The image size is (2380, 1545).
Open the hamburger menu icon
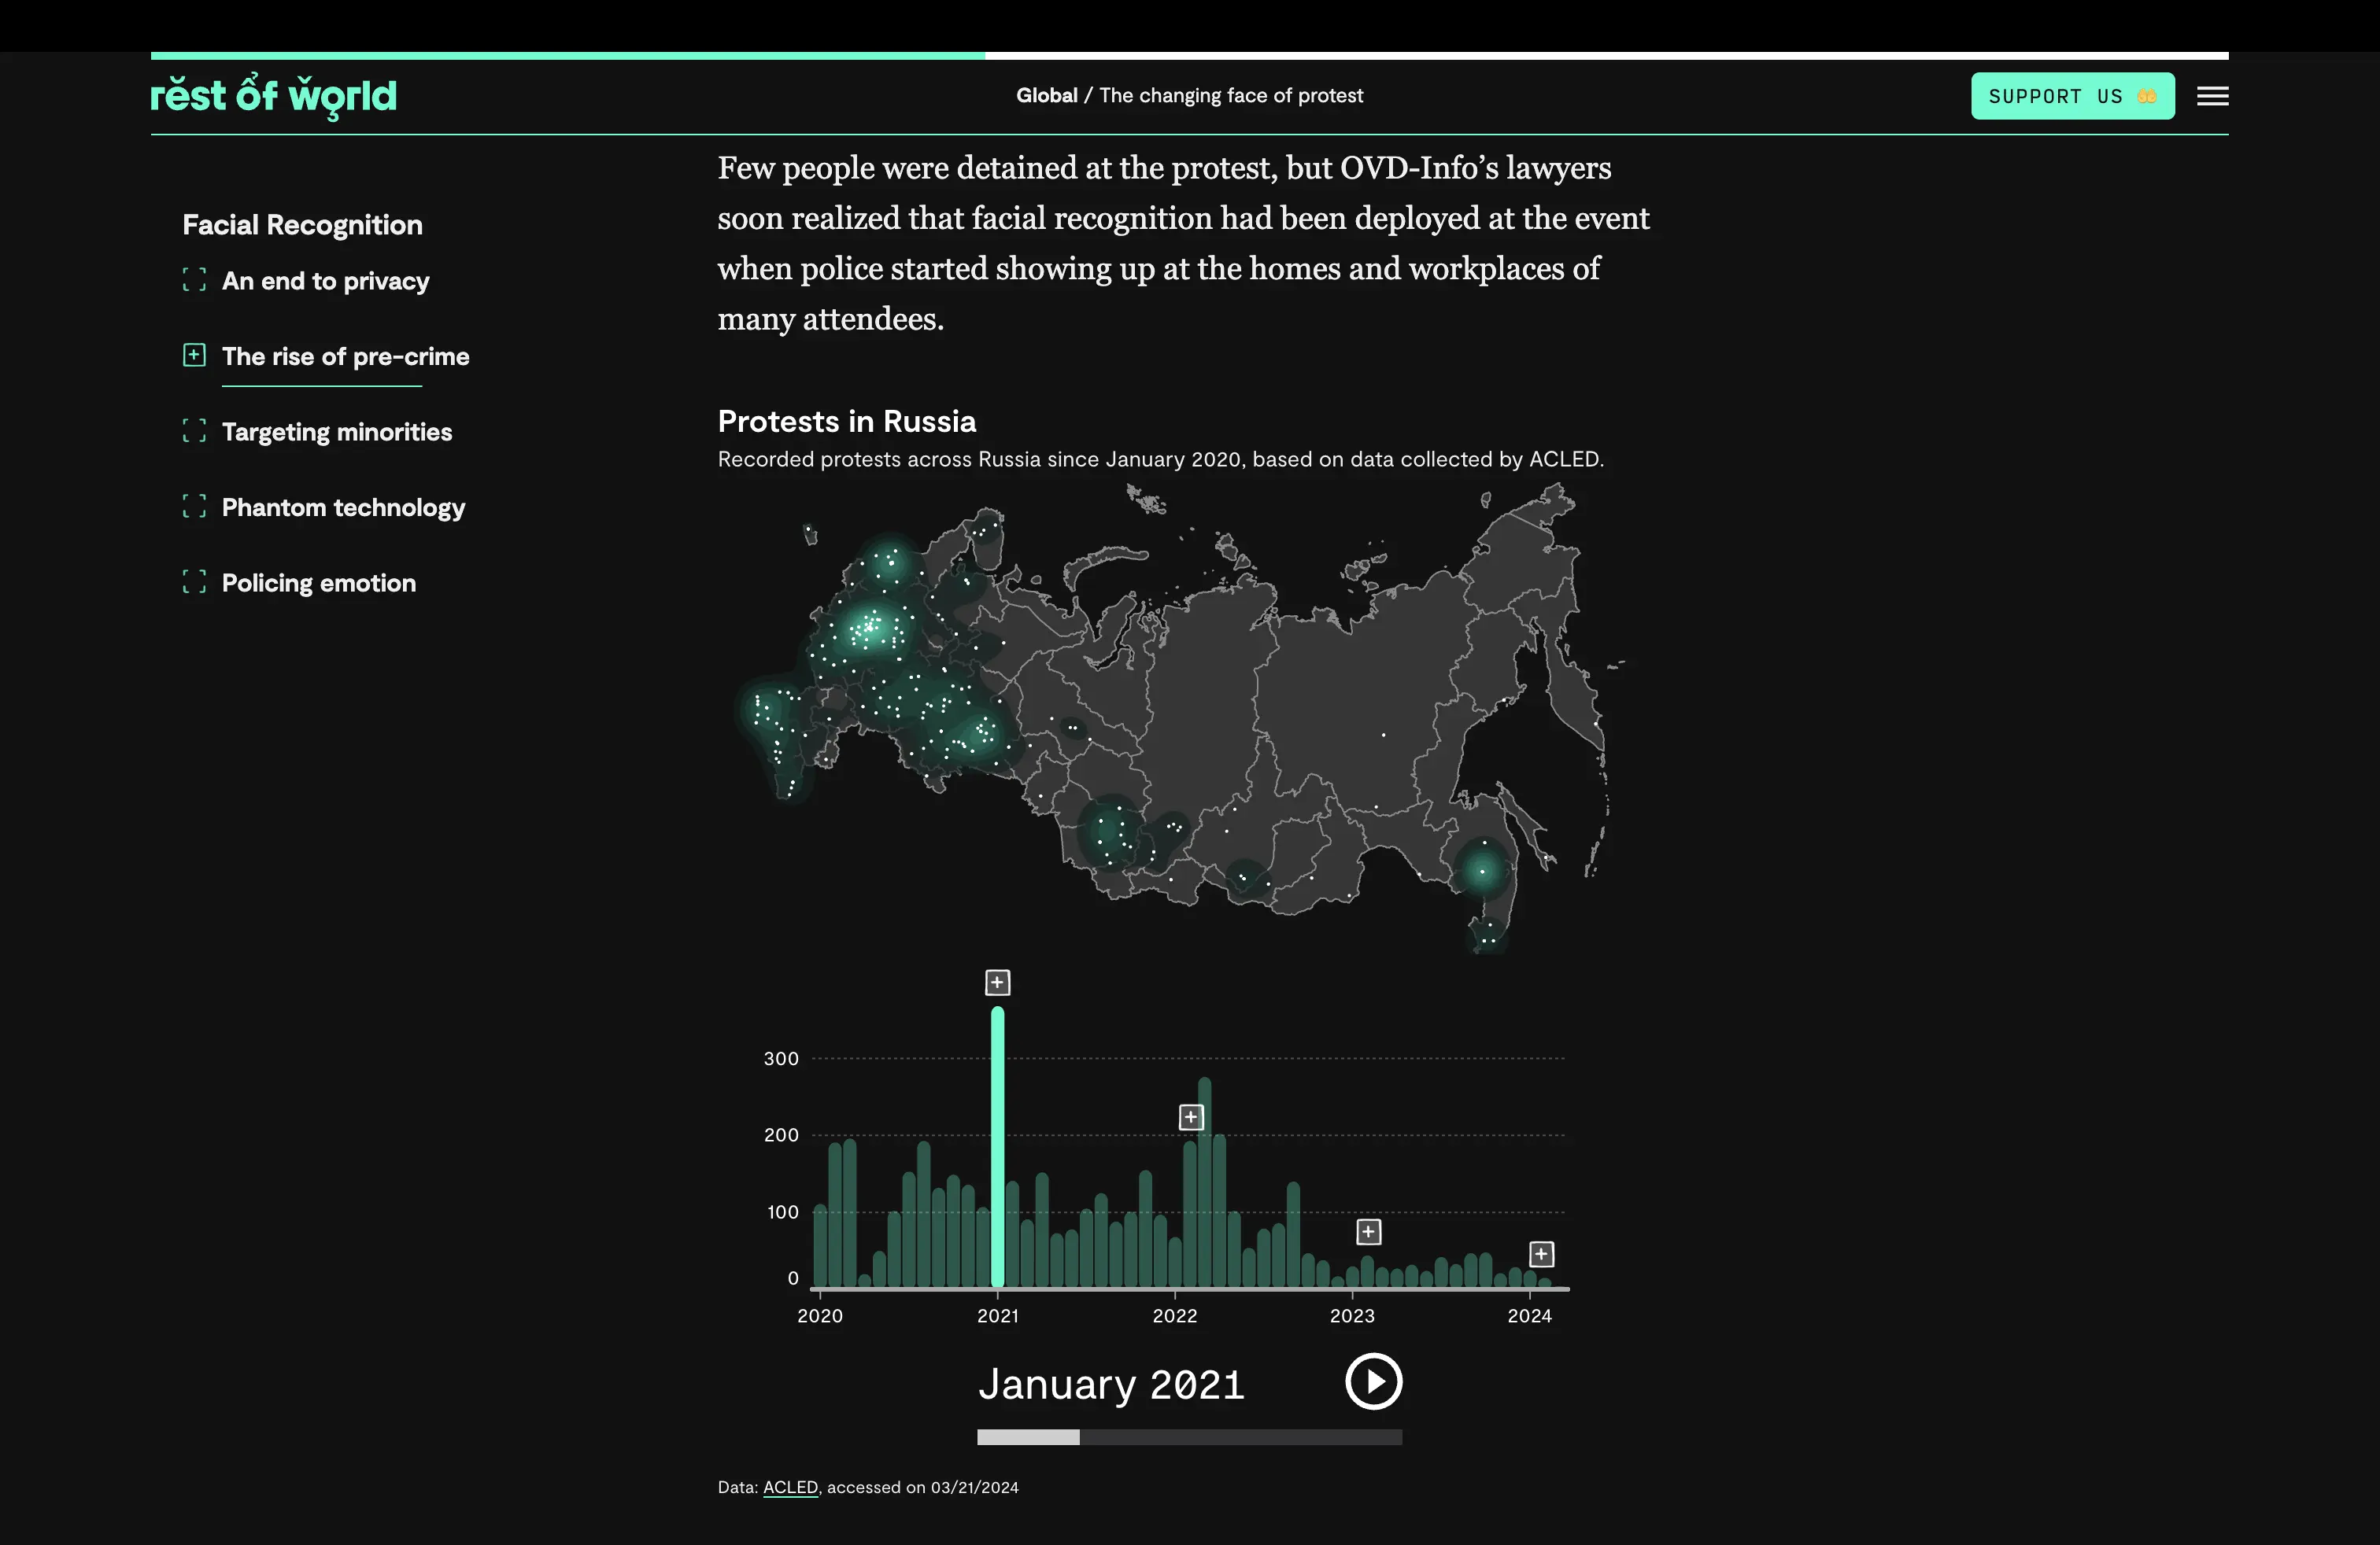pyautogui.click(x=2212, y=96)
